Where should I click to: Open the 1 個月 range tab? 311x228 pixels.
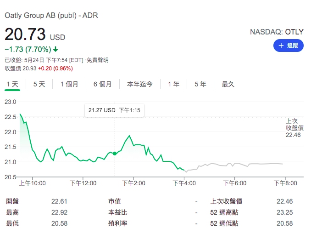(69, 84)
